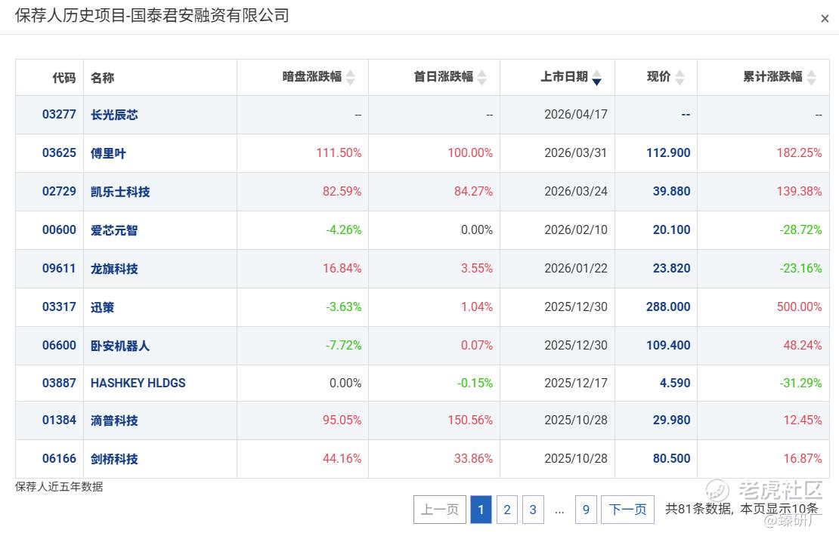
Task: Sort by 暗盘涨跌幅 column arrows
Action: click(351, 78)
